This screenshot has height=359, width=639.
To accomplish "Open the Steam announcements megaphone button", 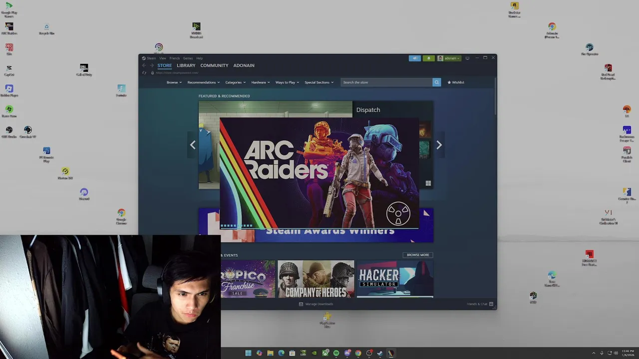I will click(415, 58).
